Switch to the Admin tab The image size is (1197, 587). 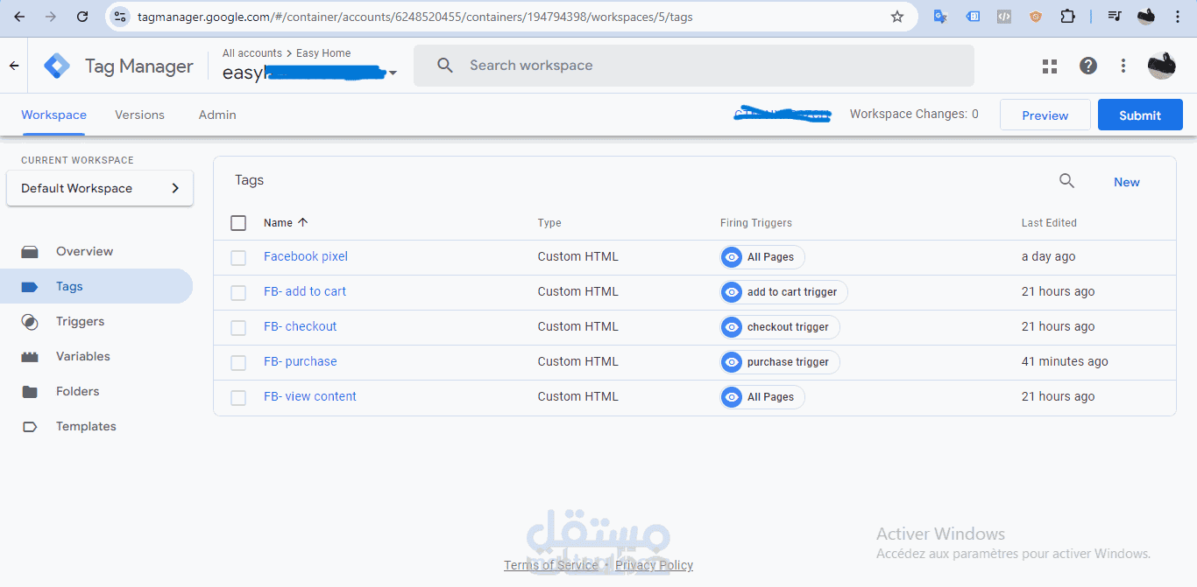click(217, 115)
